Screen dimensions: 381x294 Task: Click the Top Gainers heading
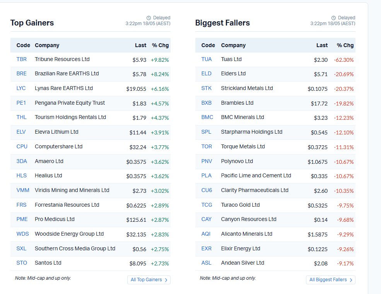click(x=32, y=23)
